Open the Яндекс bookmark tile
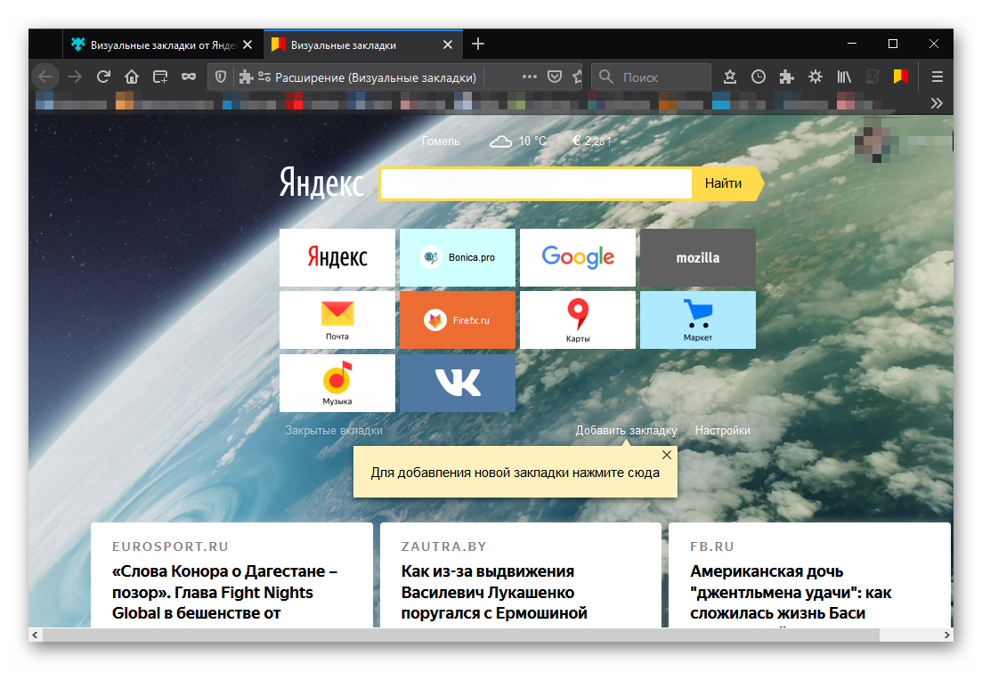The image size is (982, 688). 337,257
